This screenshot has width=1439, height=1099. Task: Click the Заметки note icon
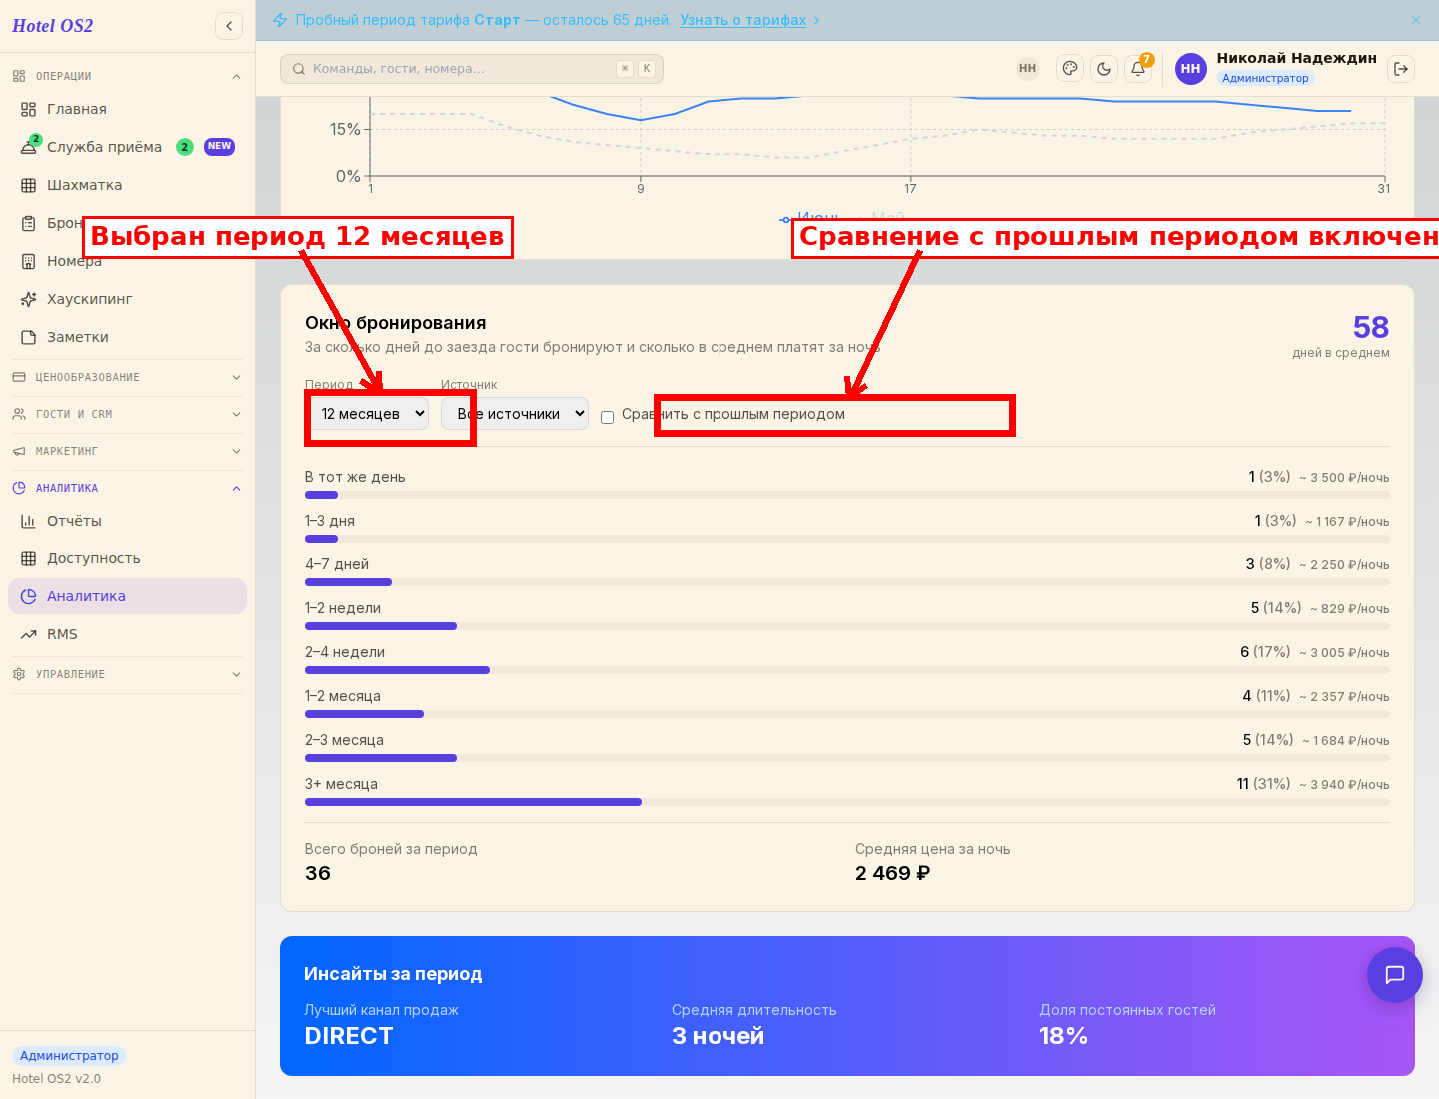29,337
